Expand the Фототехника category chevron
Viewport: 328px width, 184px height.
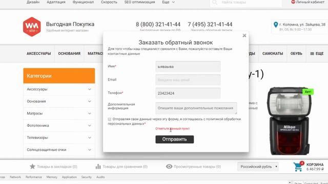coord(90,126)
